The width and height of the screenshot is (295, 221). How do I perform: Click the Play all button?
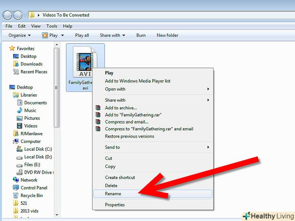(82, 35)
